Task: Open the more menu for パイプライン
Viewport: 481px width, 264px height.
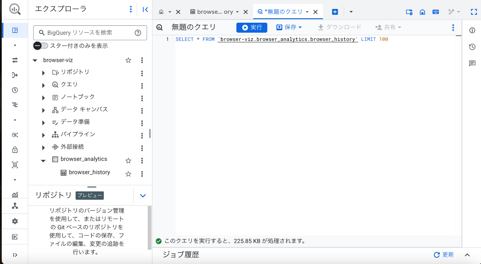Action: (142, 135)
